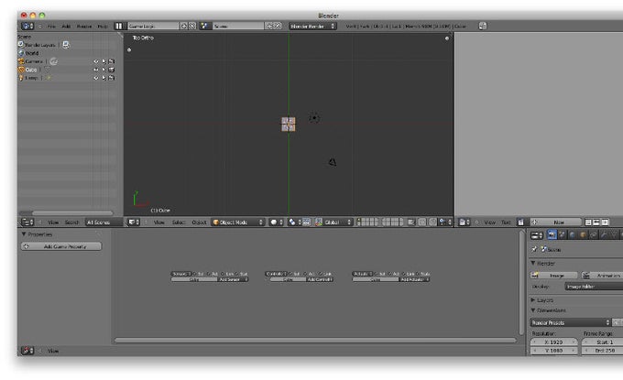Image resolution: width=623 pixels, height=380 pixels.
Task: Open text editor type selector
Action: pos(465,223)
